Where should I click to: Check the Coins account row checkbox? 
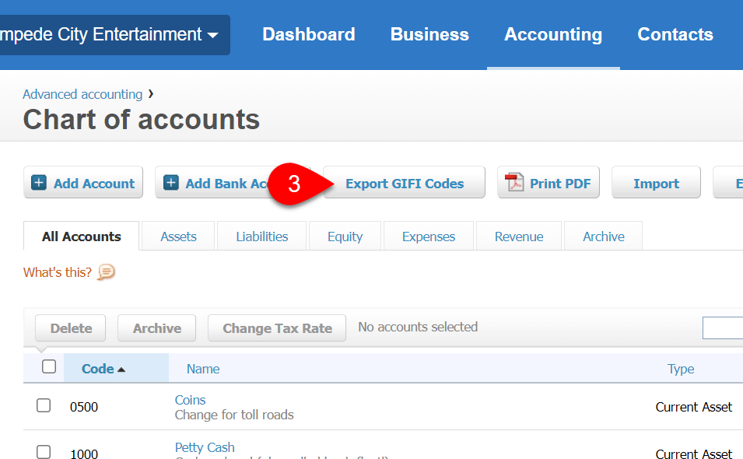[44, 406]
